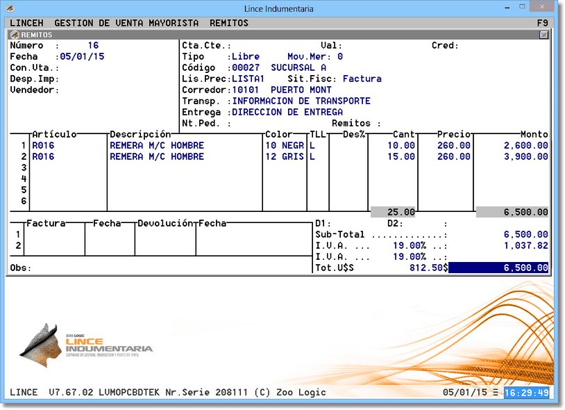
Task: Click the Remitos : label
Action: 356,124
